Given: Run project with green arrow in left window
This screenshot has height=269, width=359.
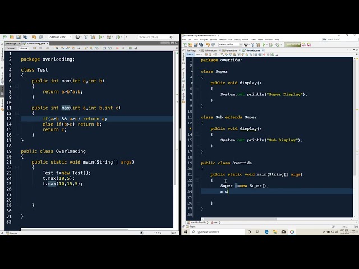Looking at the screenshot, I should [x=100, y=37].
